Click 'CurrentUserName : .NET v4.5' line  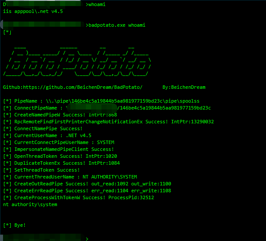[x=47, y=135]
